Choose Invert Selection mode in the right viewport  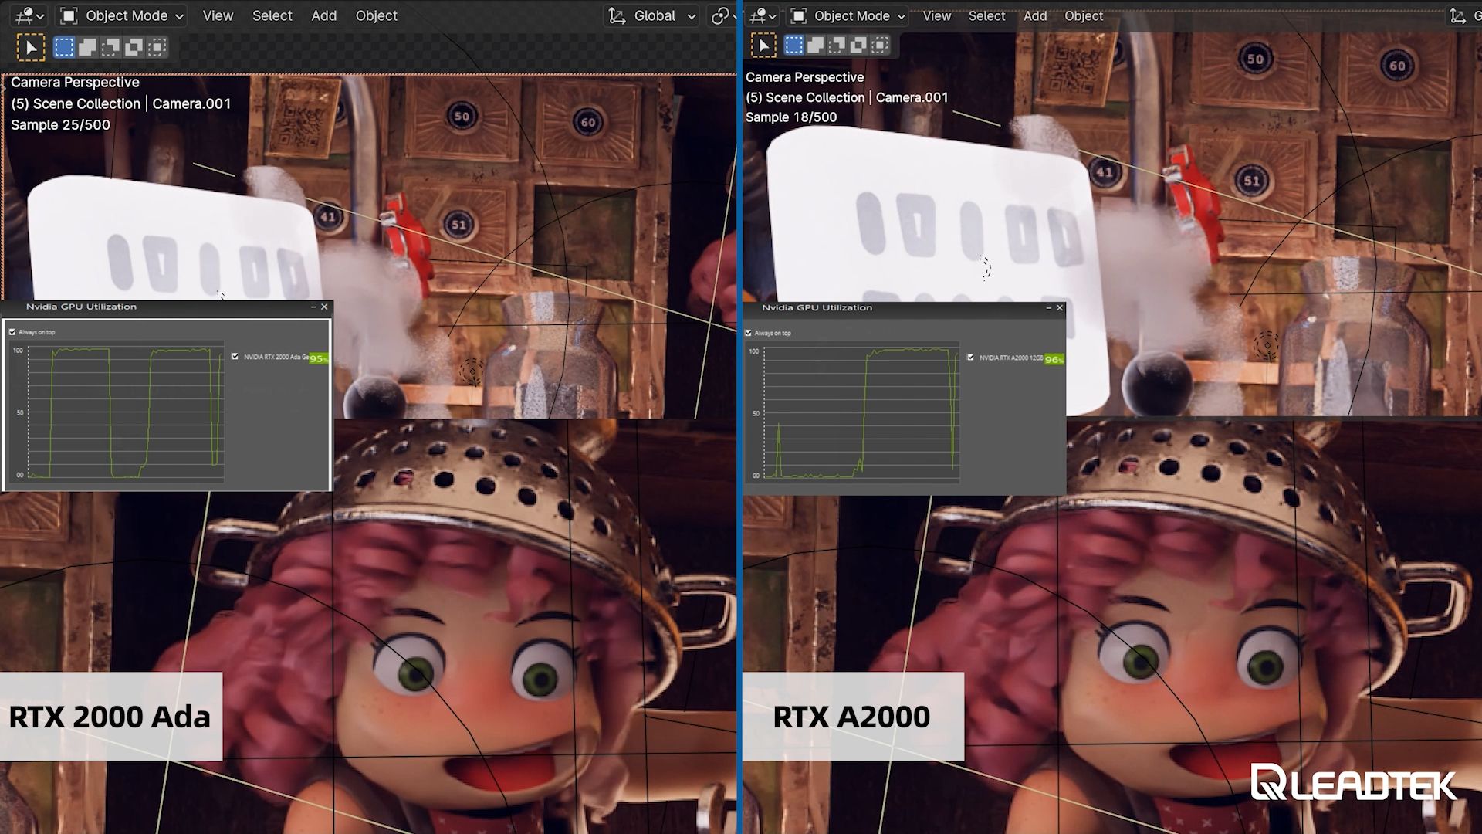pyautogui.click(x=858, y=46)
